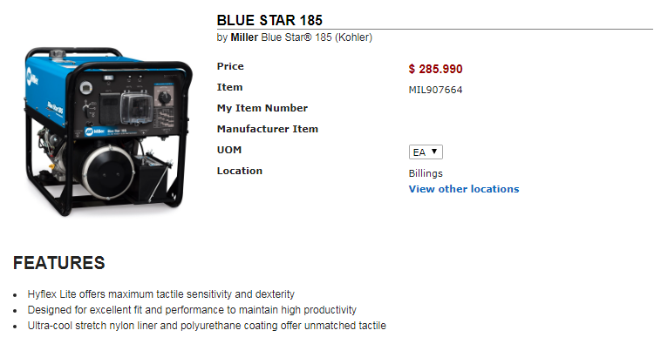Click the Miller brand name in byline
Screen dimensions: 661x344
pyautogui.click(x=244, y=37)
